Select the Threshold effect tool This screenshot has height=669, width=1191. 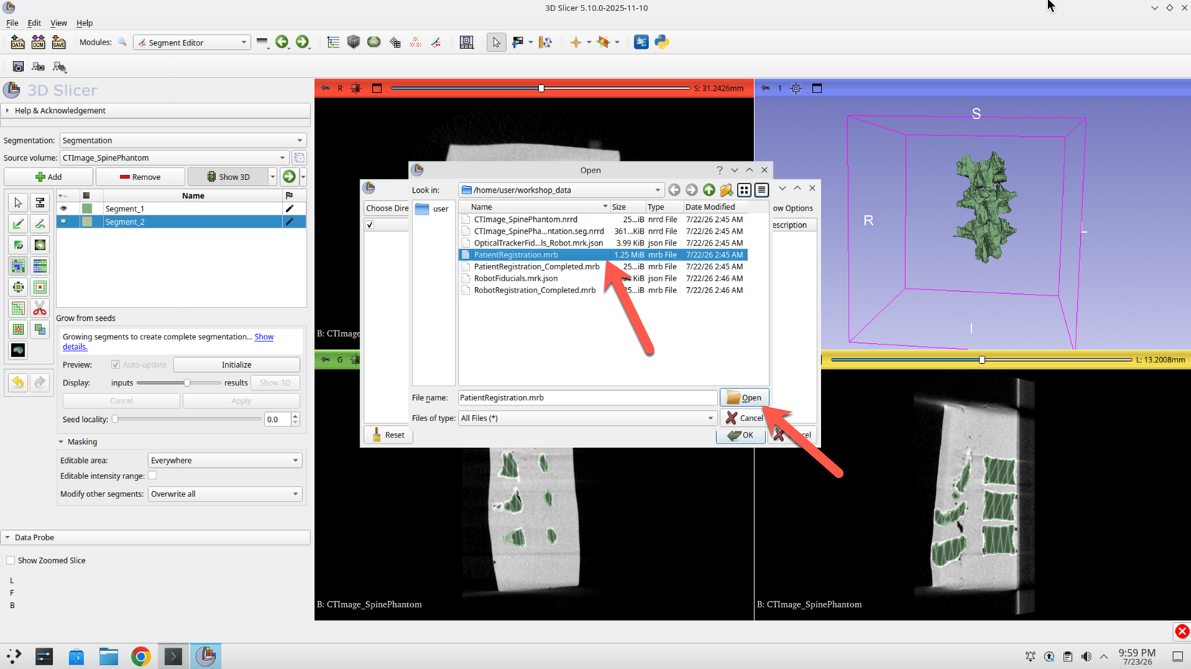pos(39,202)
